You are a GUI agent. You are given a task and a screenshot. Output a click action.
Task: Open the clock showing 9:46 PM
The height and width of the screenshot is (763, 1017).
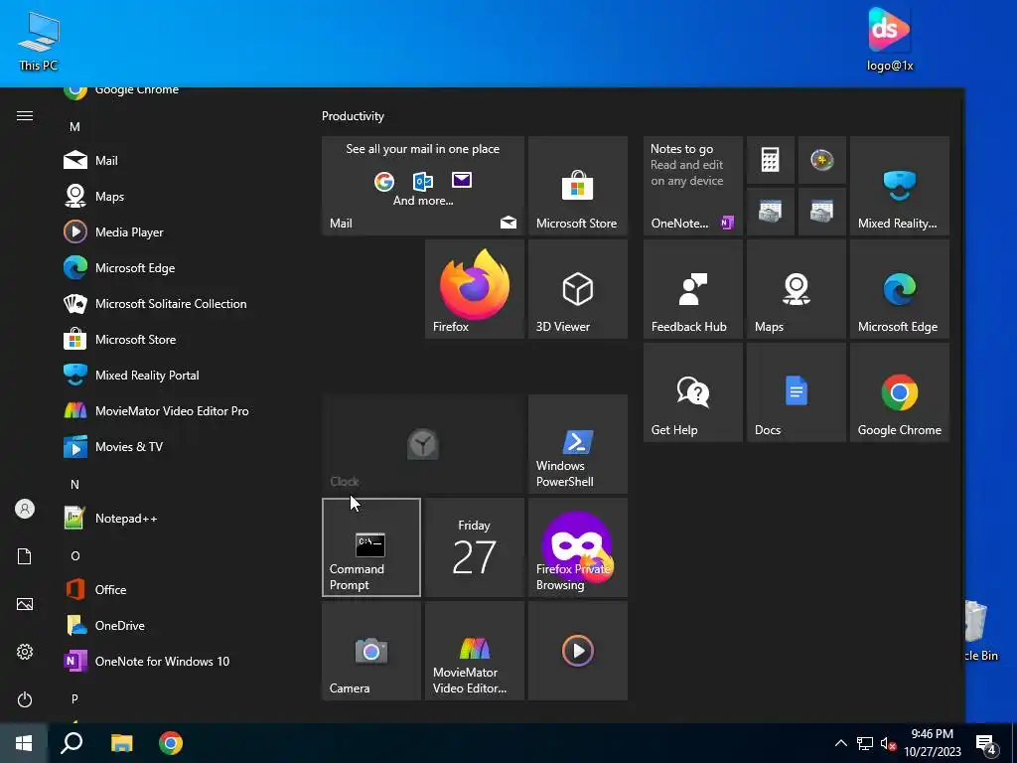(933, 743)
